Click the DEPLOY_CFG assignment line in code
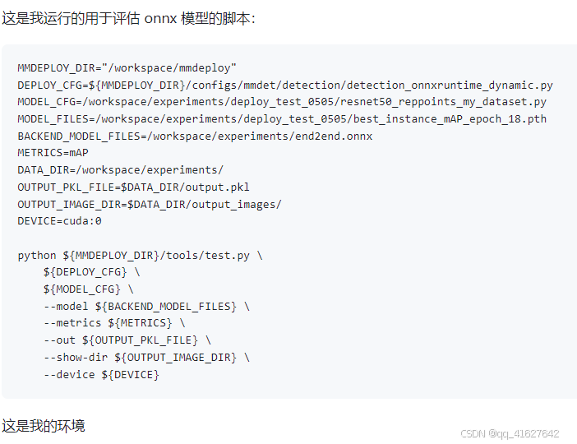577x444 pixels. click(x=284, y=85)
